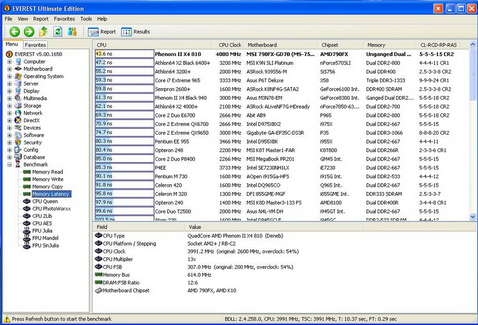This screenshot has height=325, width=478.
Task: Switch to the Menu tab
Action: pyautogui.click(x=12, y=45)
